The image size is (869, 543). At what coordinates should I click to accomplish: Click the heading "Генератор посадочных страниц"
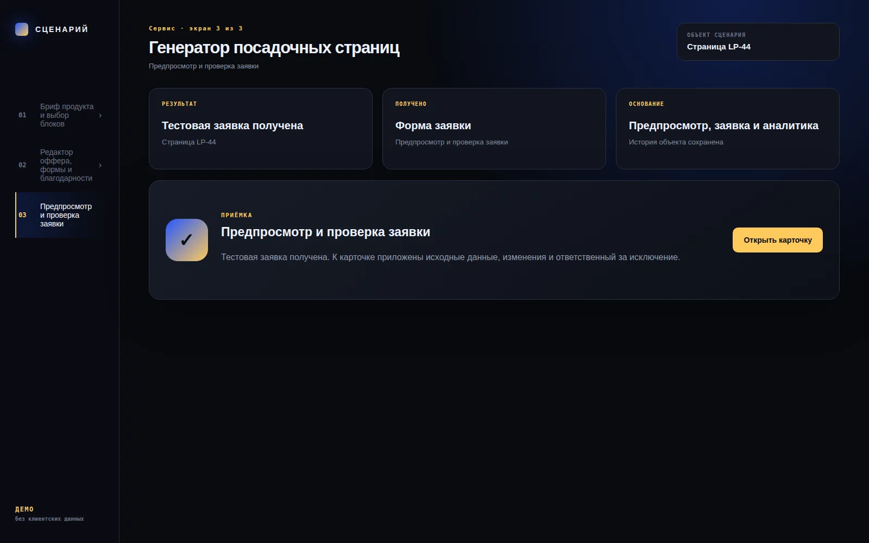(x=274, y=48)
